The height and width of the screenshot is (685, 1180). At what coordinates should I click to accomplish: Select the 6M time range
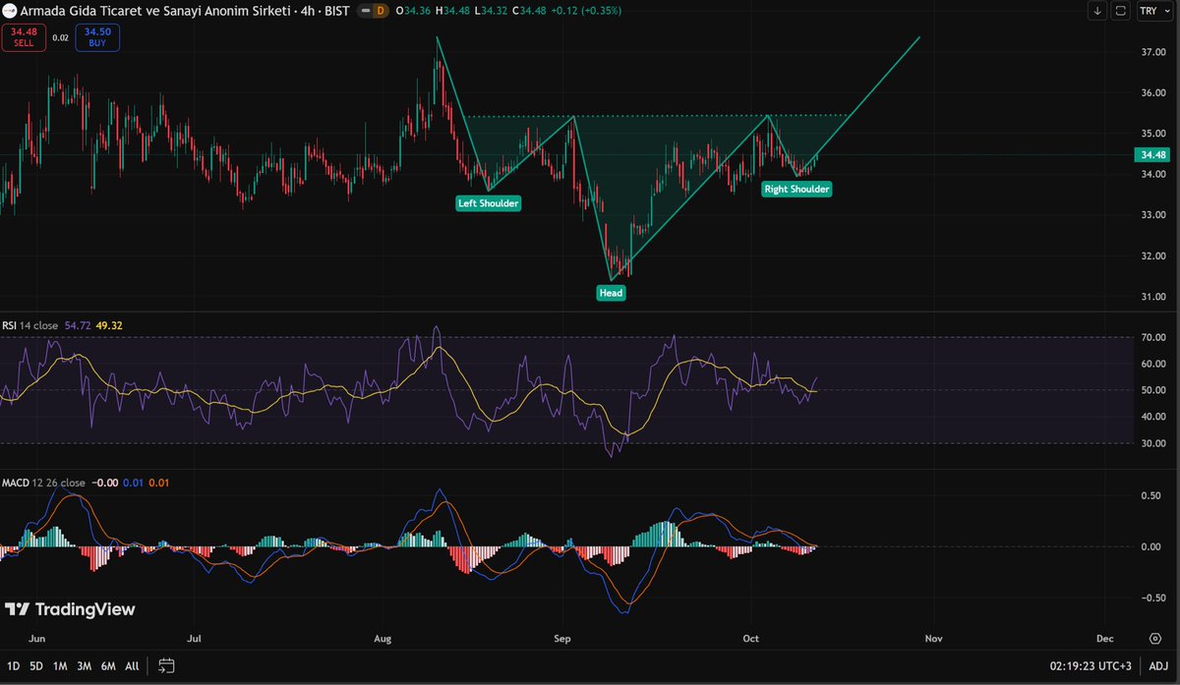coord(108,665)
